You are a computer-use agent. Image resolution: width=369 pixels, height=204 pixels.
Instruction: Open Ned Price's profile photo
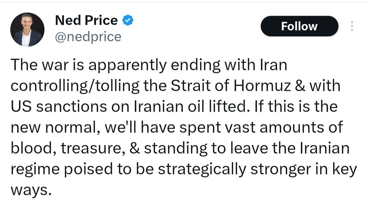28,30
